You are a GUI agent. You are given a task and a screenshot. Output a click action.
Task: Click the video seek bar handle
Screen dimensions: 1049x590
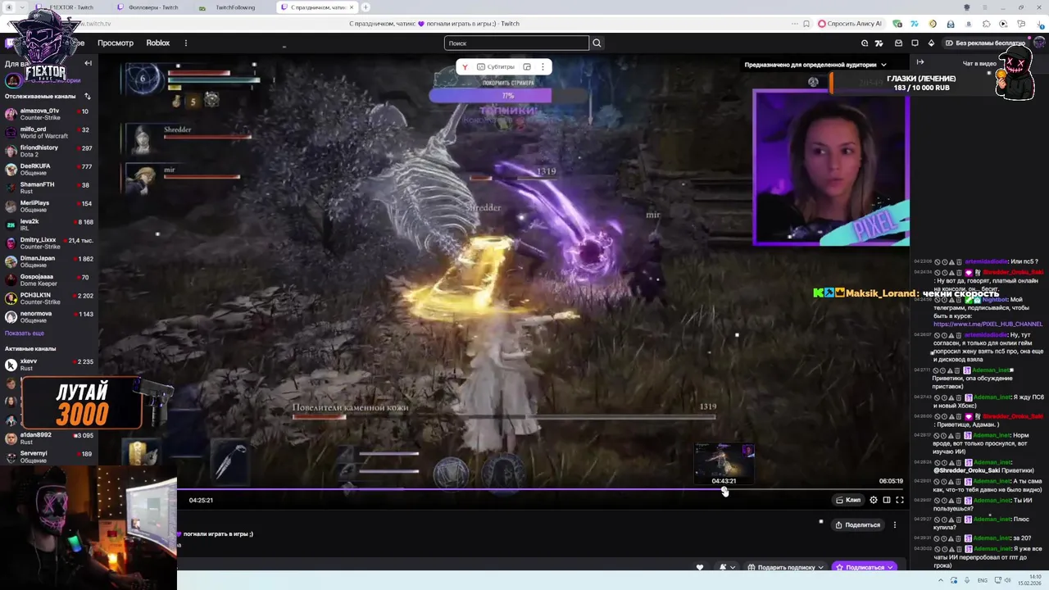pyautogui.click(x=724, y=489)
